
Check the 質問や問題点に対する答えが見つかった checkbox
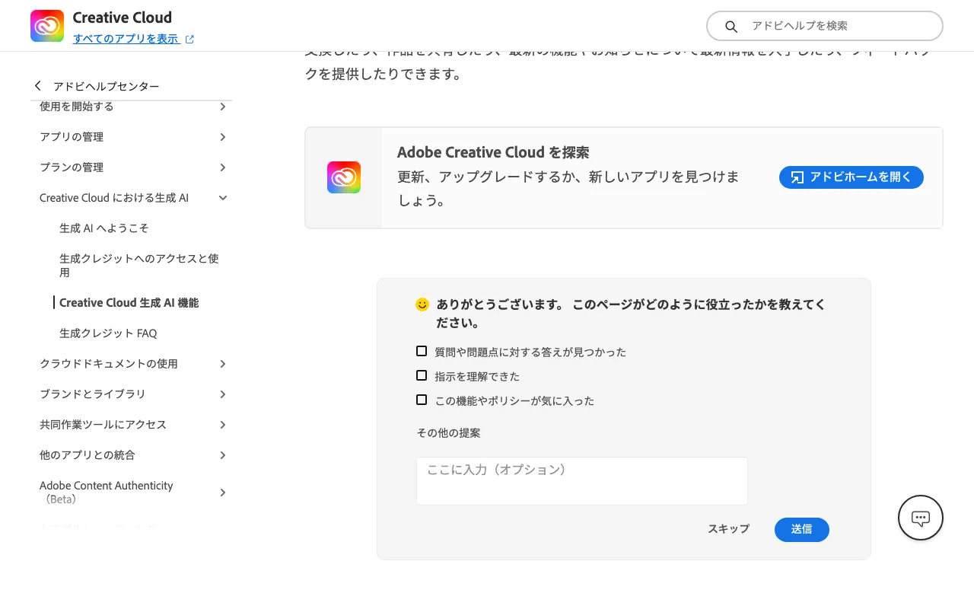422,351
